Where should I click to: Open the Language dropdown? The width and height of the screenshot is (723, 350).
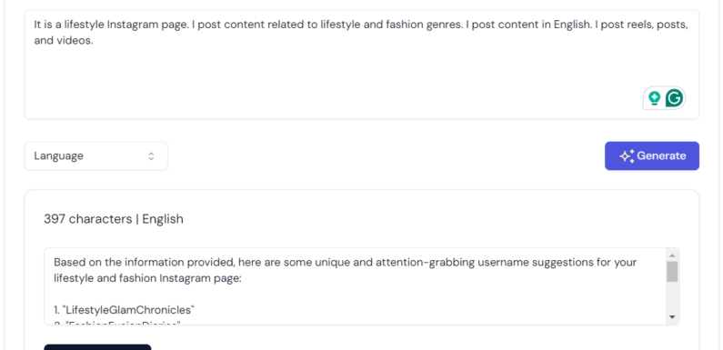click(x=95, y=155)
